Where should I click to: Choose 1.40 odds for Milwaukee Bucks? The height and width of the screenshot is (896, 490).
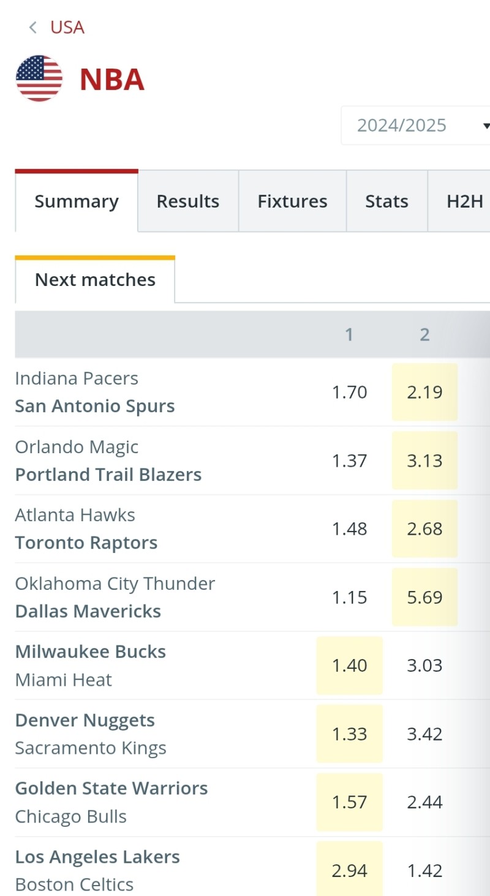coord(349,666)
